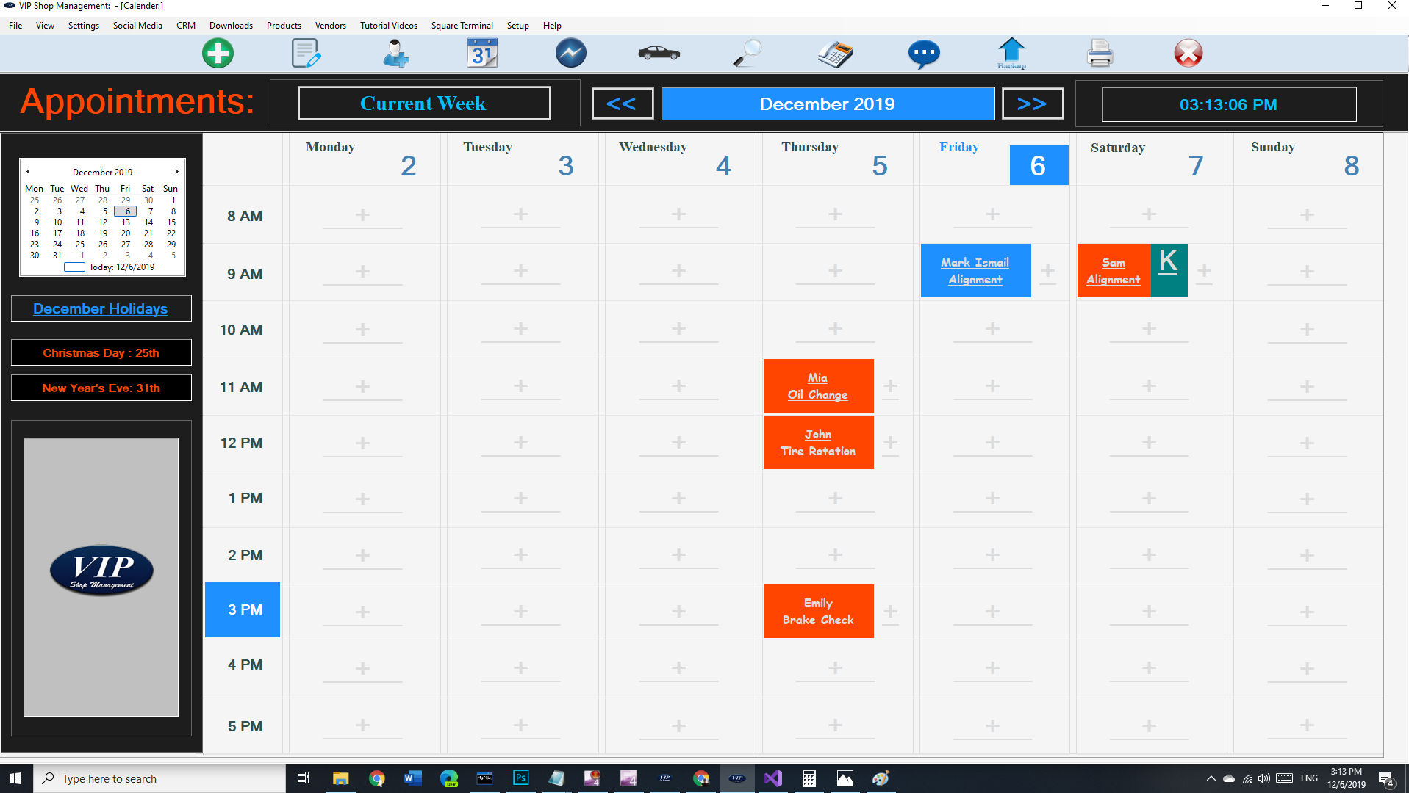The width and height of the screenshot is (1409, 793).
Task: Open Mia Oil Change appointment
Action: [x=818, y=386]
